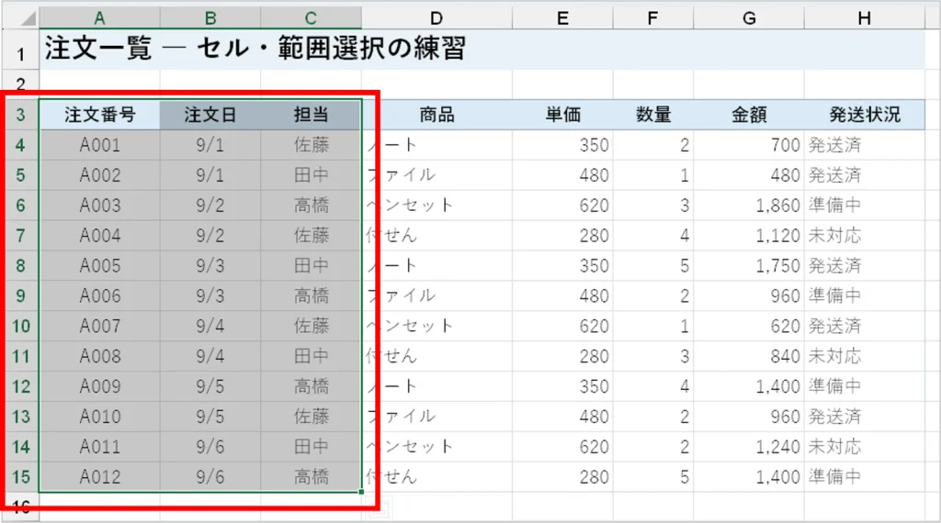
Task: Click the 1,750 amount cell
Action: 749,265
